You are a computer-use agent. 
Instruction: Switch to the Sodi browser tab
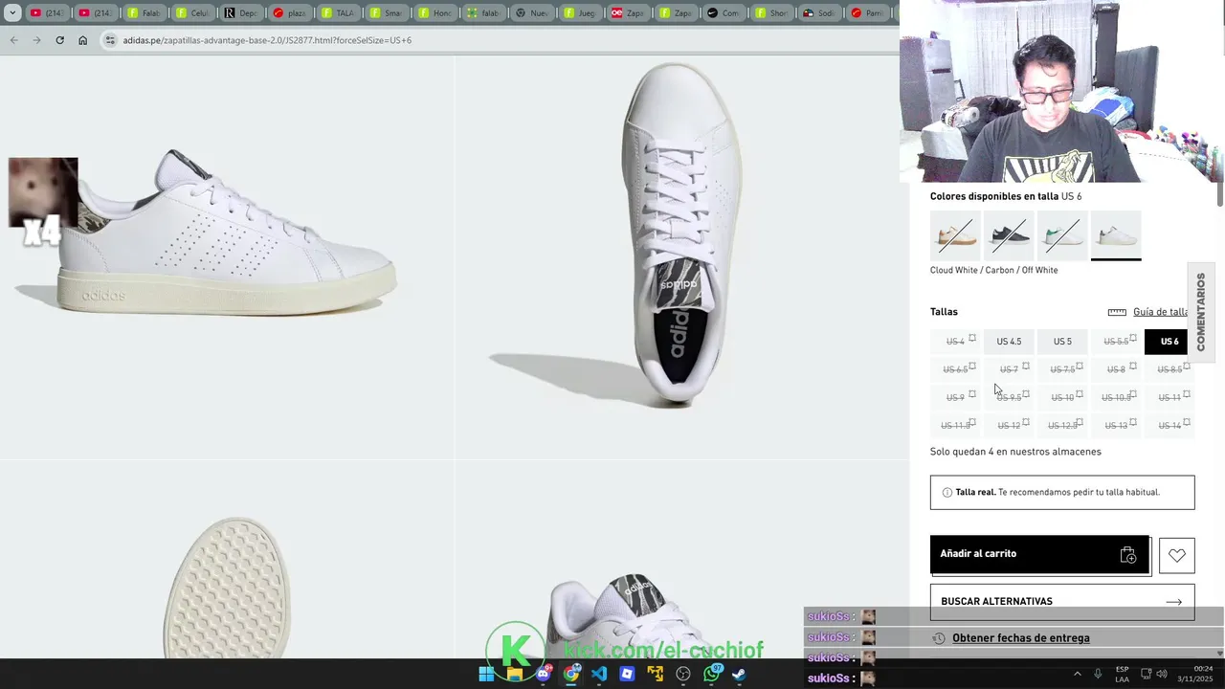coord(820,13)
